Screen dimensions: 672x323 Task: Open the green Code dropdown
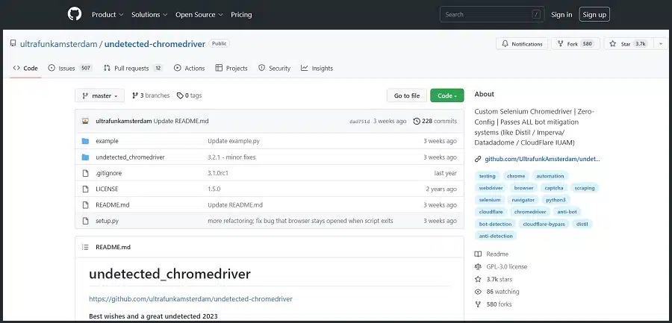tap(447, 95)
